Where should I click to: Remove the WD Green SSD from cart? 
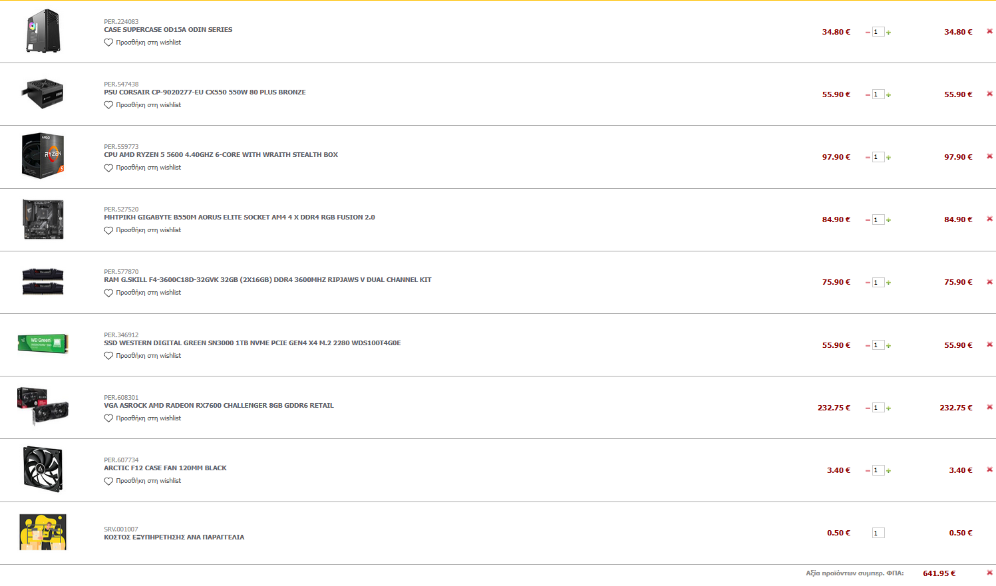click(x=989, y=345)
